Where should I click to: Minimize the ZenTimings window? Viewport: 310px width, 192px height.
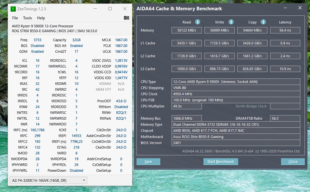pyautogui.click(x=95, y=9)
